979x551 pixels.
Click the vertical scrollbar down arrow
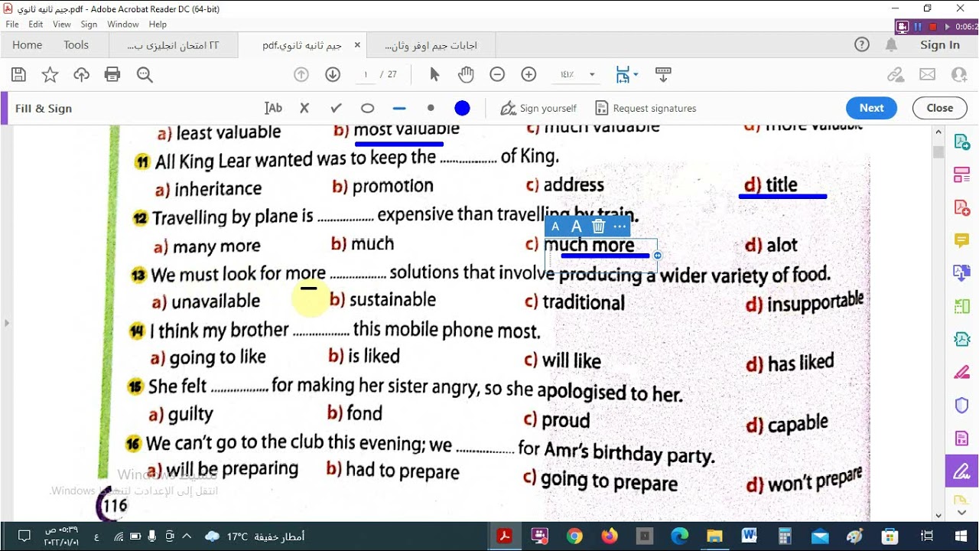938,516
